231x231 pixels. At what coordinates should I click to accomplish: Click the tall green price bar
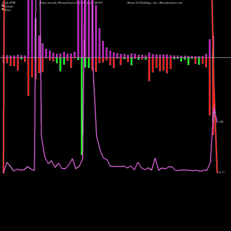click(x=82, y=106)
